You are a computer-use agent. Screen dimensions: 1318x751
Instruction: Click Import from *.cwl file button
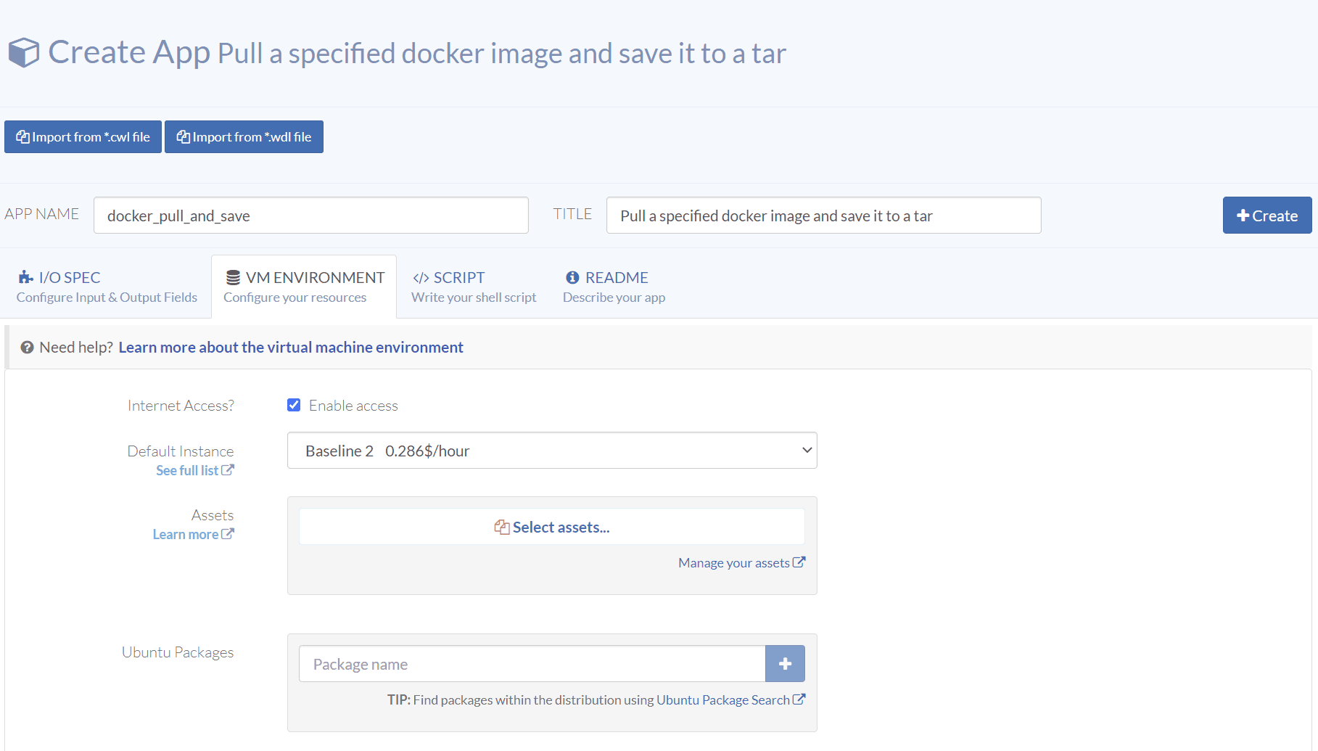pos(83,137)
